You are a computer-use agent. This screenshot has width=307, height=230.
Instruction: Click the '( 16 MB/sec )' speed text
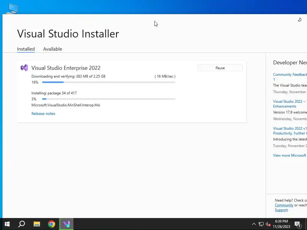click(x=165, y=76)
